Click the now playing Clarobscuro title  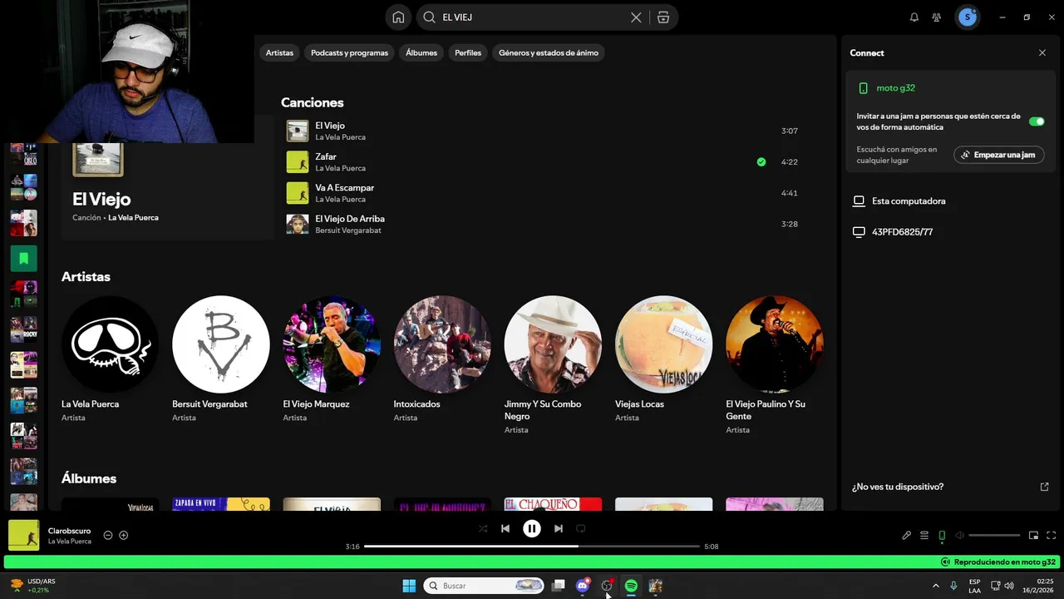(69, 531)
